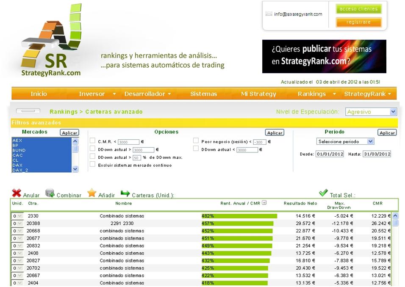This screenshot has height=287, width=405.
Task: Click the collapse handle left of breadcrumb
Action: (28, 111)
